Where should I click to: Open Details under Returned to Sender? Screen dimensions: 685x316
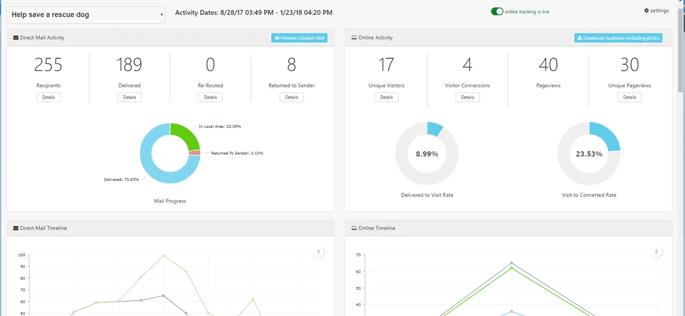coord(292,97)
